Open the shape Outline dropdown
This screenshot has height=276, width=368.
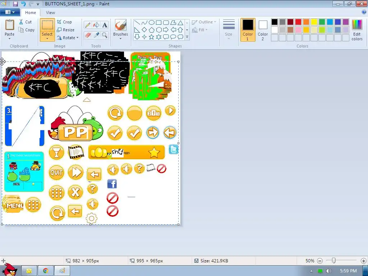click(204, 22)
